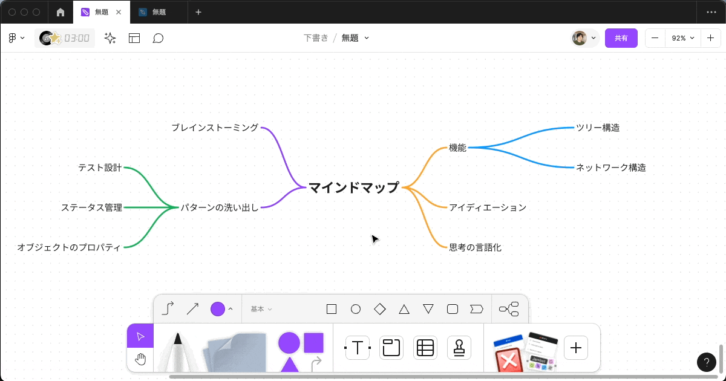Open the templates panel icon
The image size is (726, 381).
click(134, 37)
